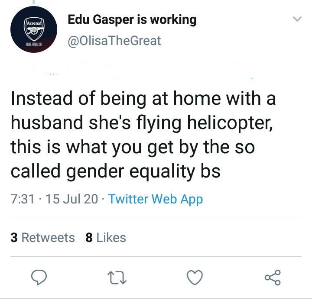Open the share icon options
Screen dimensions: 312x300
tap(273, 277)
